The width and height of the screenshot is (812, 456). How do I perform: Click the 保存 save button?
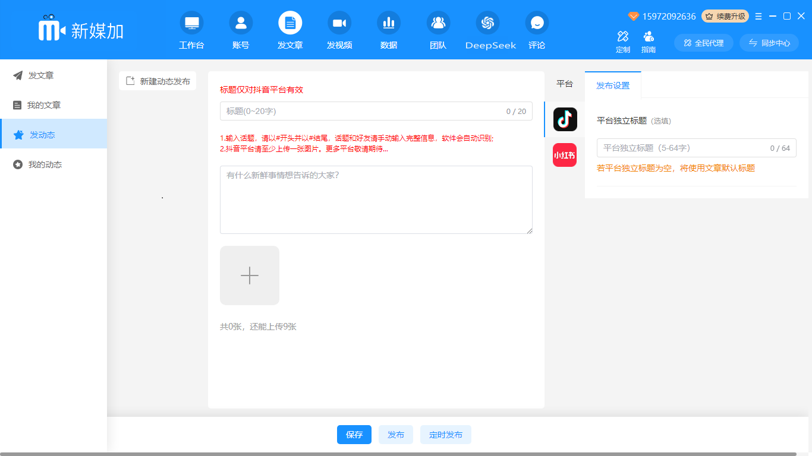click(x=354, y=435)
